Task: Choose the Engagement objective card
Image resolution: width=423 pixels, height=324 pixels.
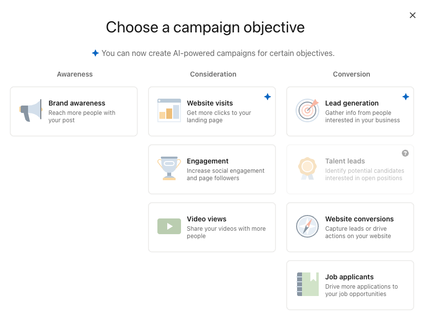Action: click(212, 169)
